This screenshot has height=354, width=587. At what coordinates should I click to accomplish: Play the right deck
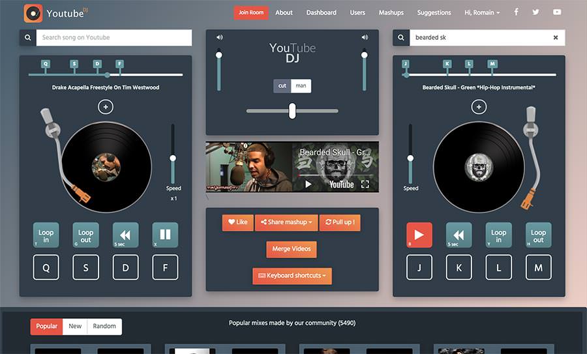419,235
